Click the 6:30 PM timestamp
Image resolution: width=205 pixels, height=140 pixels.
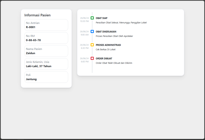(x=85, y=48)
